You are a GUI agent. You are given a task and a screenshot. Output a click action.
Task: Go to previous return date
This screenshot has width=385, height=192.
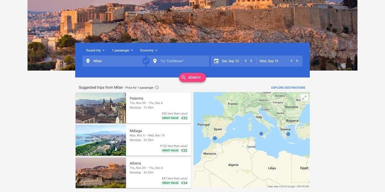pos(291,61)
